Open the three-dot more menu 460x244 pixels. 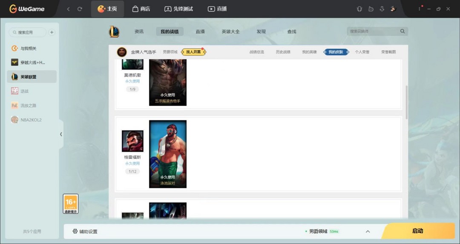click(x=420, y=9)
